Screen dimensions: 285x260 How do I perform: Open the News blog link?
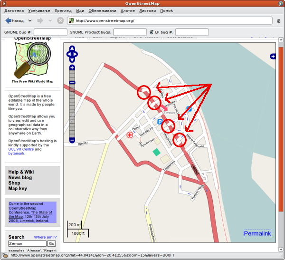(20, 177)
